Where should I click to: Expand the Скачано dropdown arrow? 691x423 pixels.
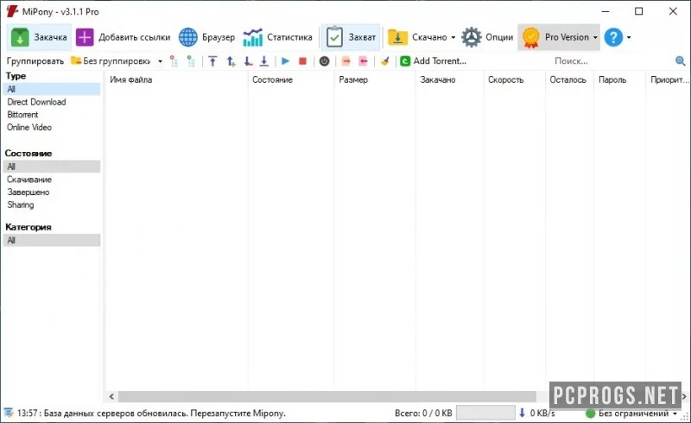[x=453, y=37]
